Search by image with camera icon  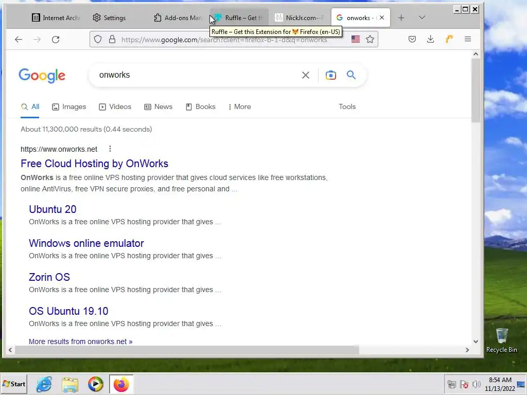coord(331,75)
